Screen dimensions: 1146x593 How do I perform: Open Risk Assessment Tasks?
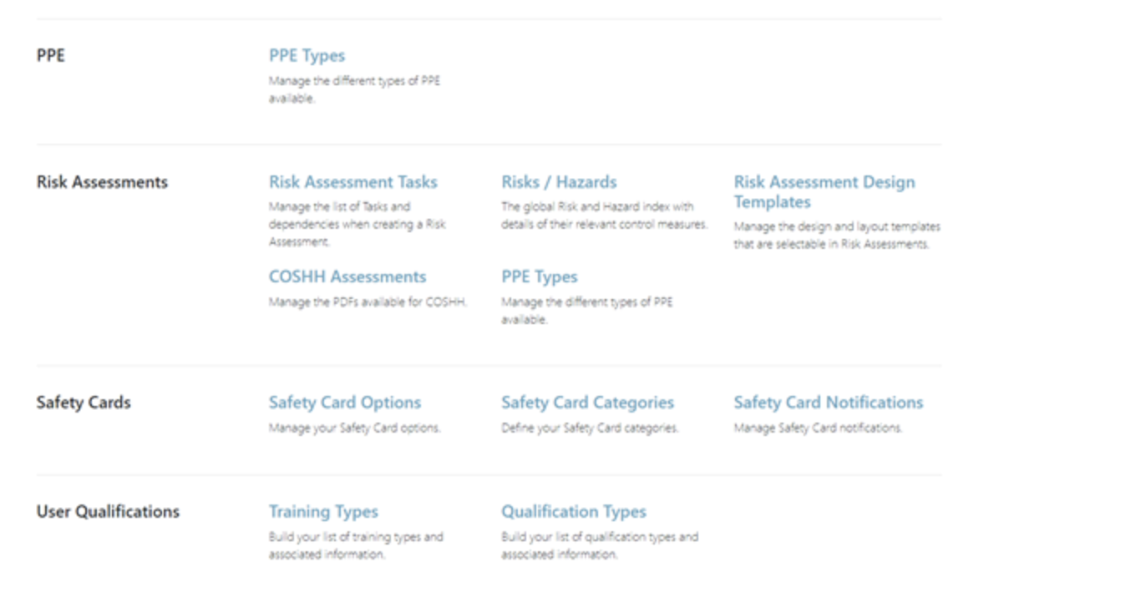[x=354, y=181]
